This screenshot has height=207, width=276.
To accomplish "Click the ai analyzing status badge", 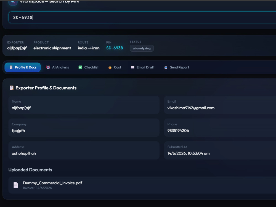I will 142,48.
